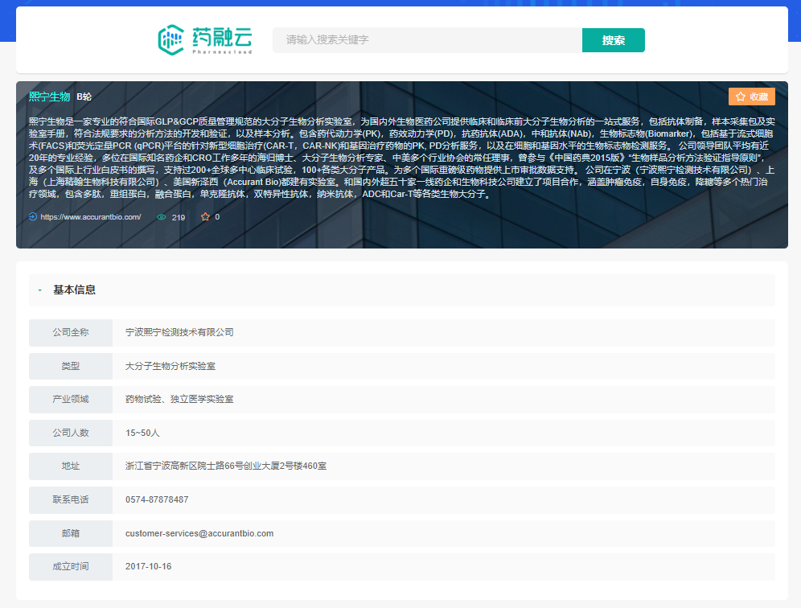Focus the search keyword input field
The width and height of the screenshot is (801, 608).
(426, 40)
